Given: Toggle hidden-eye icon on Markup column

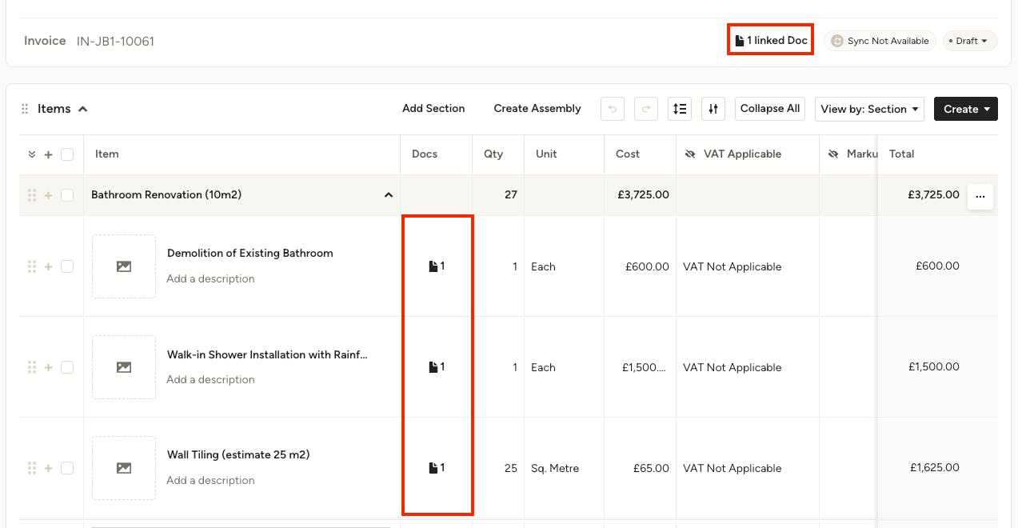Looking at the screenshot, I should coord(833,154).
